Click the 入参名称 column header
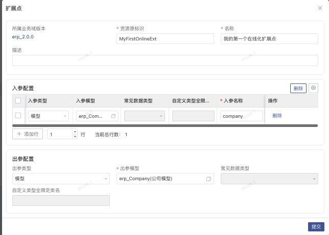 [233, 101]
